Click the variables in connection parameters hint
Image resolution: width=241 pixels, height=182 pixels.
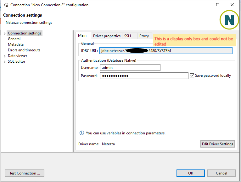click(126, 133)
